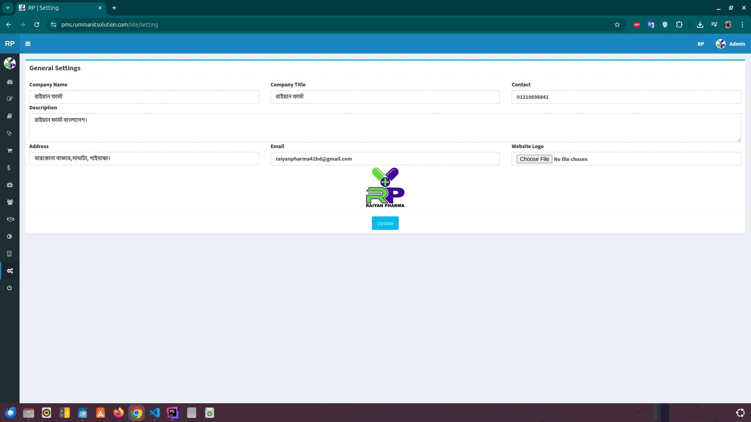Image resolution: width=751 pixels, height=422 pixels.
Task: Open the dashboard gauge icon in sidebar
Action: click(10, 82)
